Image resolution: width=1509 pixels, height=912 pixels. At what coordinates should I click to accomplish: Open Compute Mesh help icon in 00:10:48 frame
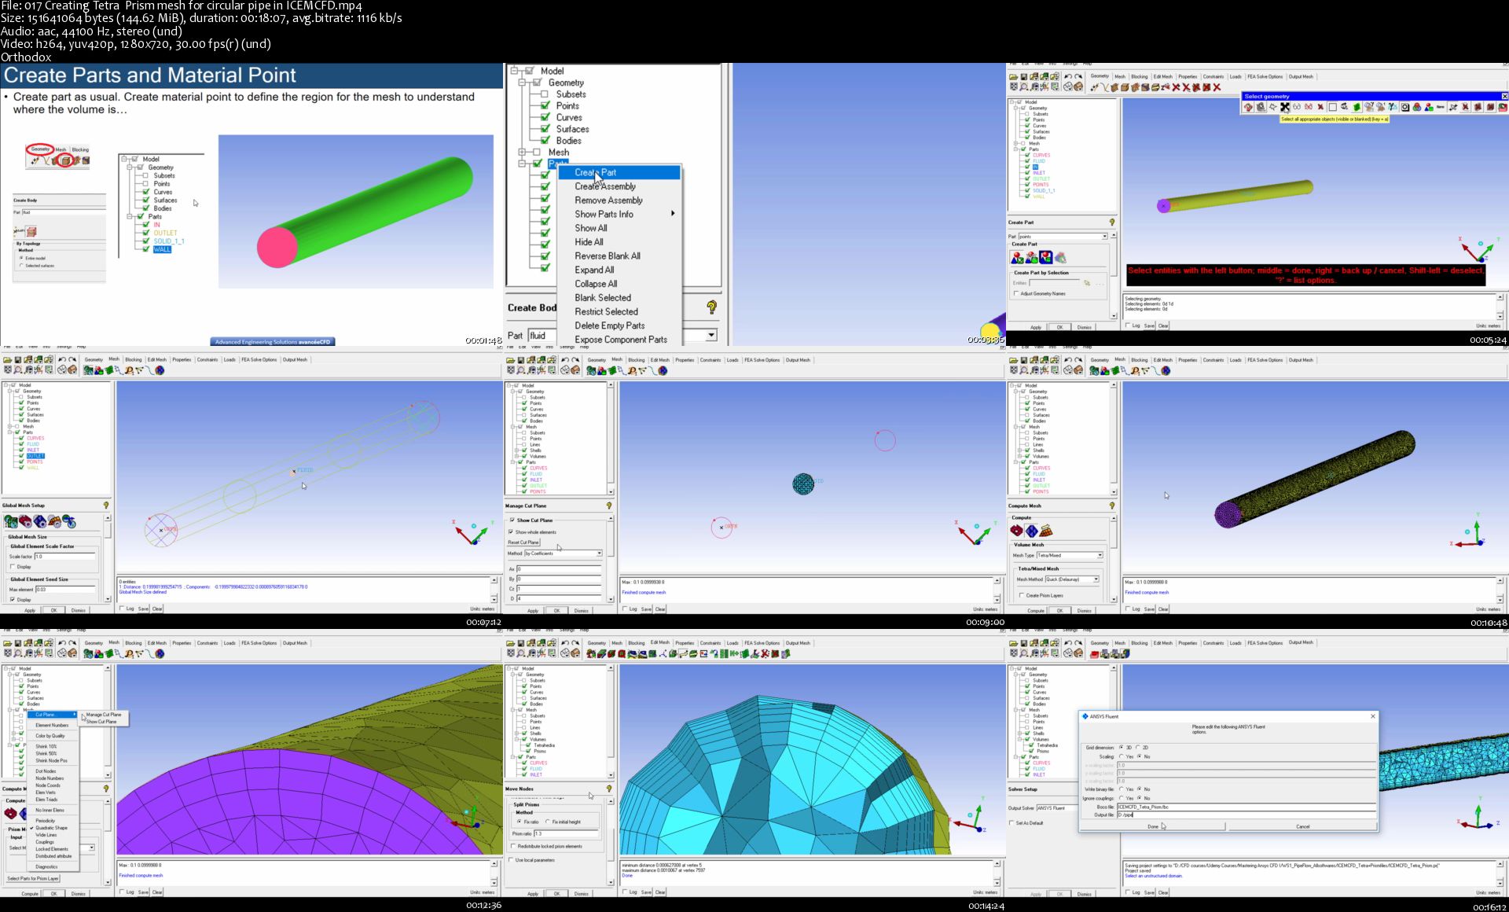point(1112,506)
